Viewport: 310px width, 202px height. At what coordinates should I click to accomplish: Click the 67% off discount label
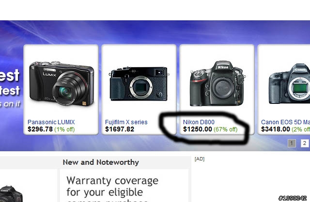click(226, 130)
